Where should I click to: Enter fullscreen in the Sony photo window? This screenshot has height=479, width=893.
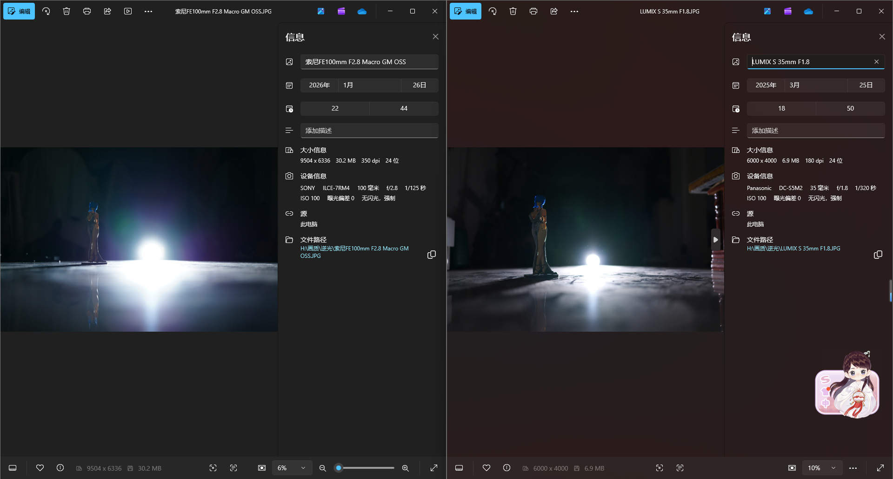(x=434, y=468)
